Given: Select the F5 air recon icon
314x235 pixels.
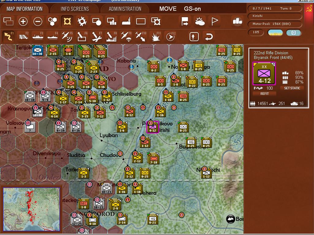Looking at the screenshot, I should (67, 37).
